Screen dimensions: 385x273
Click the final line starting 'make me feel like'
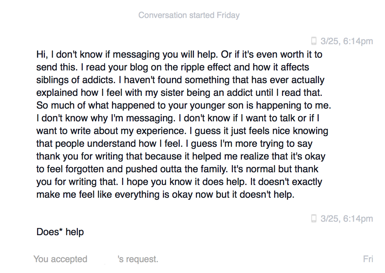[x=166, y=195]
